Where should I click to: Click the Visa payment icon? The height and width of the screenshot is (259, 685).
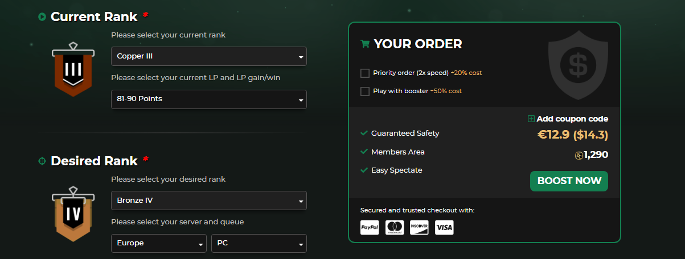click(x=444, y=228)
